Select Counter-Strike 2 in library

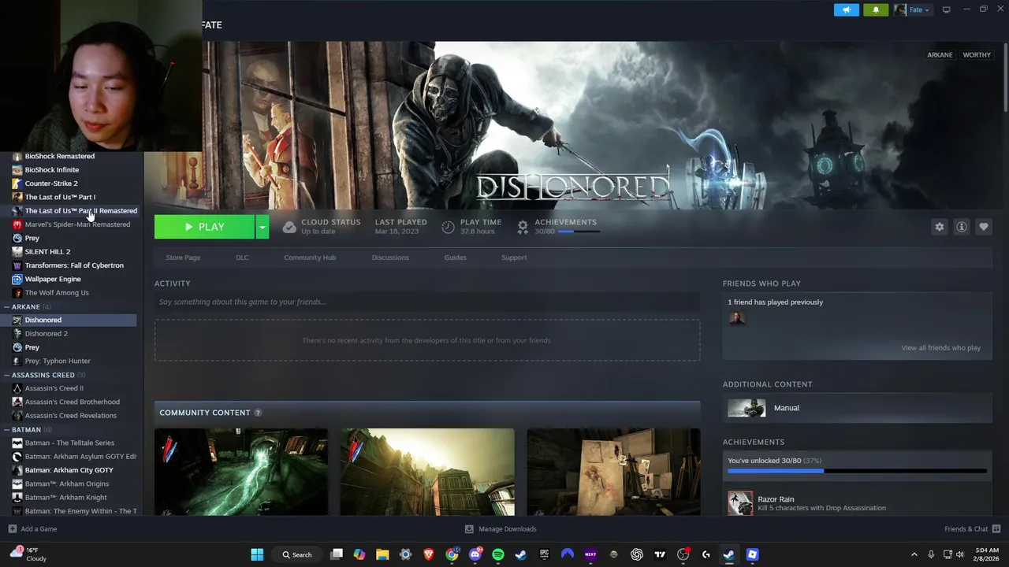point(51,183)
